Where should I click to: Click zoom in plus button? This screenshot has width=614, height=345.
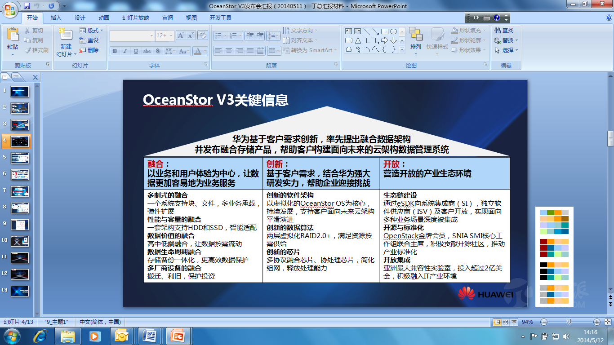click(597, 322)
